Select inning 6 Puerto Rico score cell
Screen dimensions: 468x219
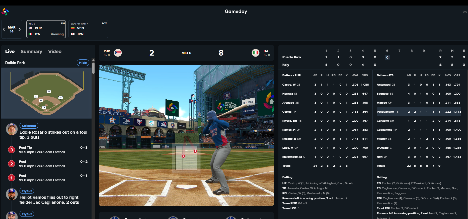coord(387,57)
